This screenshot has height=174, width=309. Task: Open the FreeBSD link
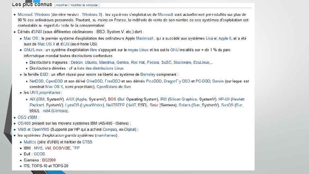coord(113,81)
